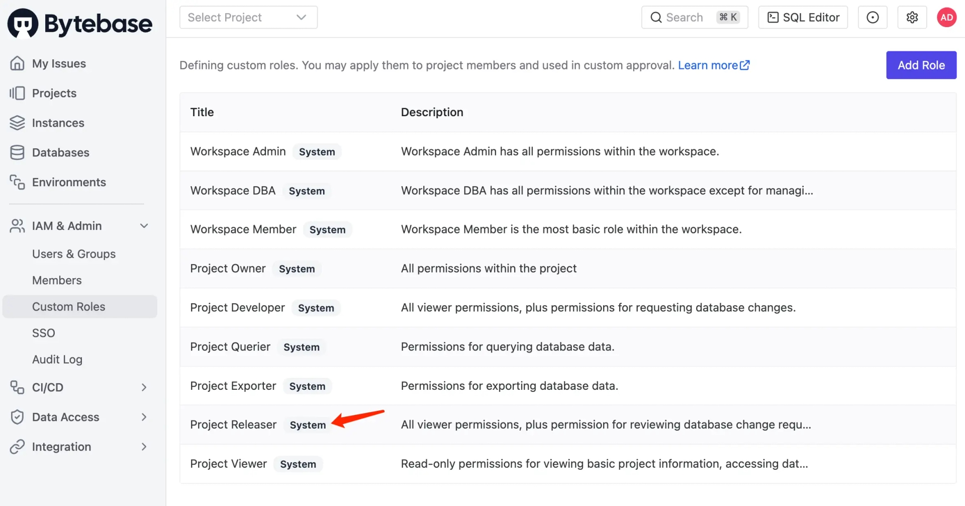Follow the Learn more link
This screenshot has height=506, width=965.
click(x=708, y=65)
